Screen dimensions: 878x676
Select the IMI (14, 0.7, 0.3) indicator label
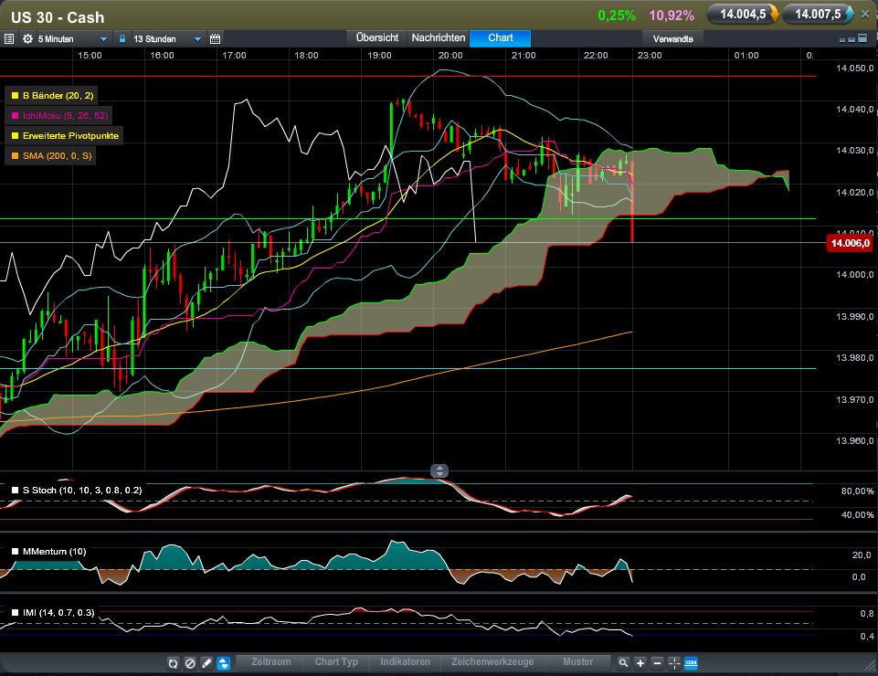point(58,613)
